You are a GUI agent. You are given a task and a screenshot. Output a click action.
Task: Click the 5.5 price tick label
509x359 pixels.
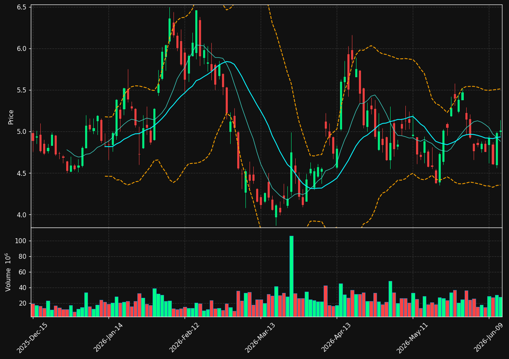tap(22, 90)
